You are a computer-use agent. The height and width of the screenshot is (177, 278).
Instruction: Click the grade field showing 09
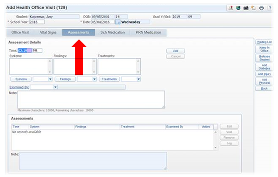click(x=194, y=17)
